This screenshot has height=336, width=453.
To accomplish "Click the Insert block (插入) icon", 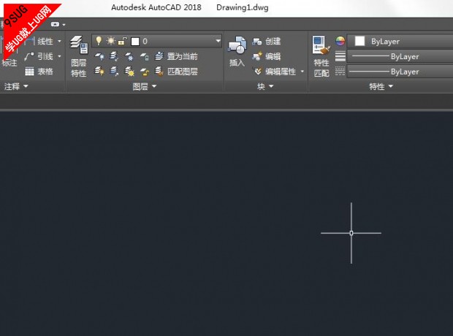I will [237, 45].
